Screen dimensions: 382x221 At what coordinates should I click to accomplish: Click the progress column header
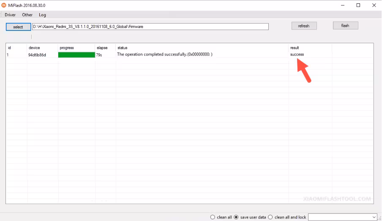click(67, 48)
